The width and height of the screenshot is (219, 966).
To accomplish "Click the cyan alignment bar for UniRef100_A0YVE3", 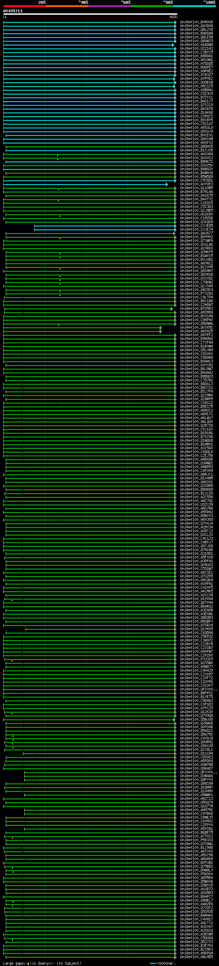I will click(85, 184).
